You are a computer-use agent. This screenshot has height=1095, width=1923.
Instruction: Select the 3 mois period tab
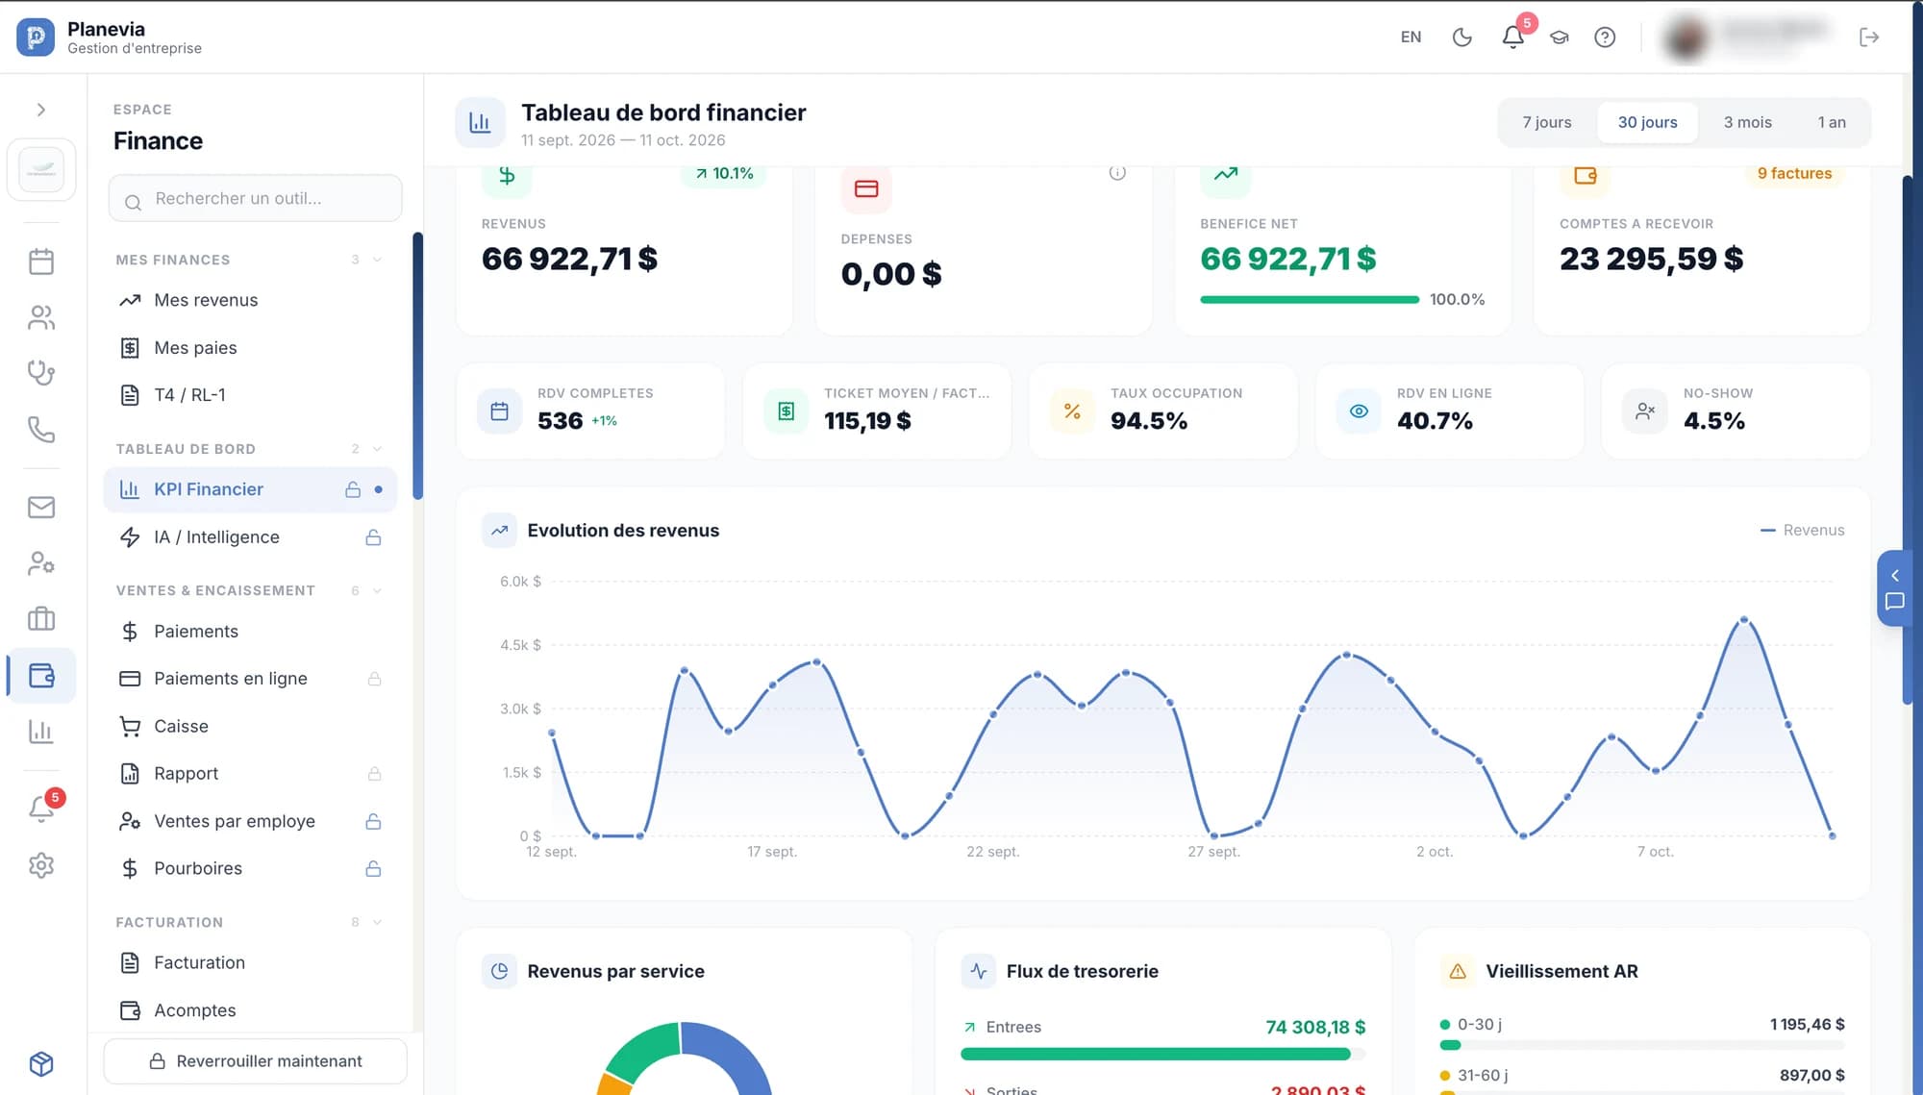pyautogui.click(x=1747, y=122)
